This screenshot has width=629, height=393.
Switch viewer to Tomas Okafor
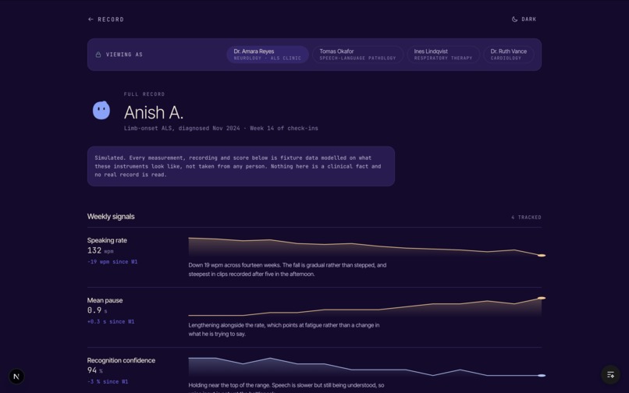point(357,55)
